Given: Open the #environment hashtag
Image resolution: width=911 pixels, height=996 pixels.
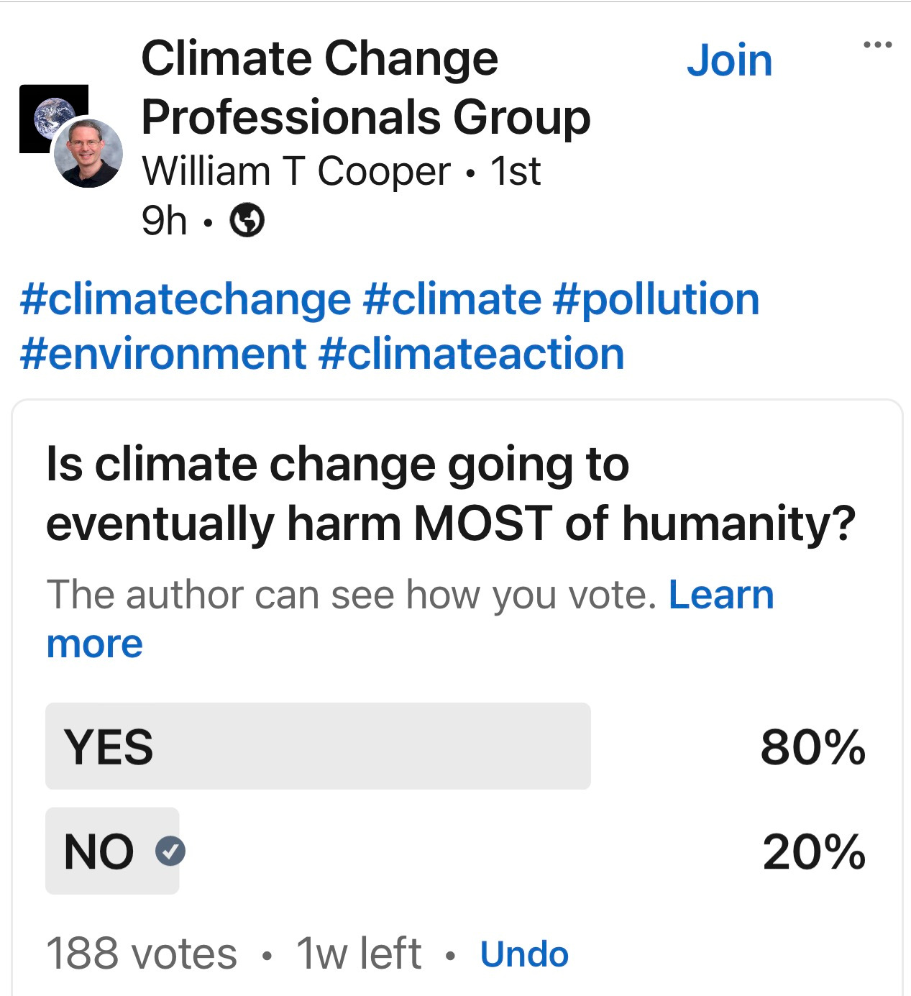Looking at the screenshot, I should pyautogui.click(x=164, y=354).
